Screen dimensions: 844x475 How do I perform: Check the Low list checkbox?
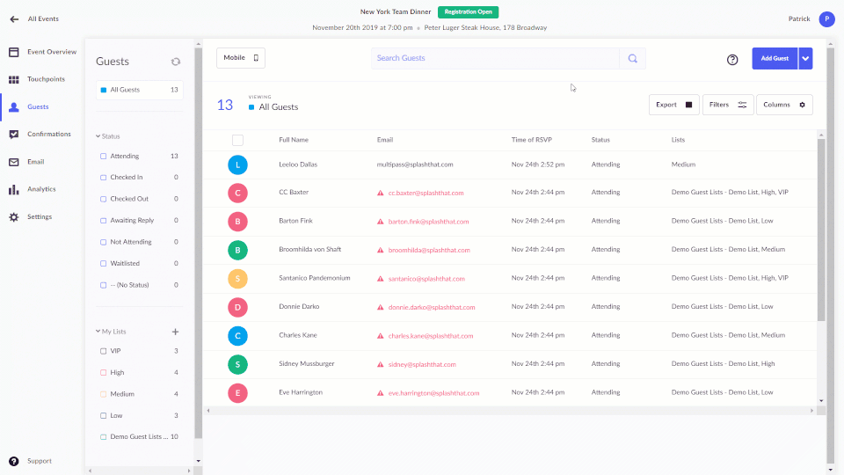click(104, 416)
